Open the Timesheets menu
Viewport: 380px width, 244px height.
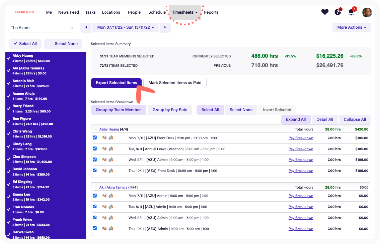[184, 12]
